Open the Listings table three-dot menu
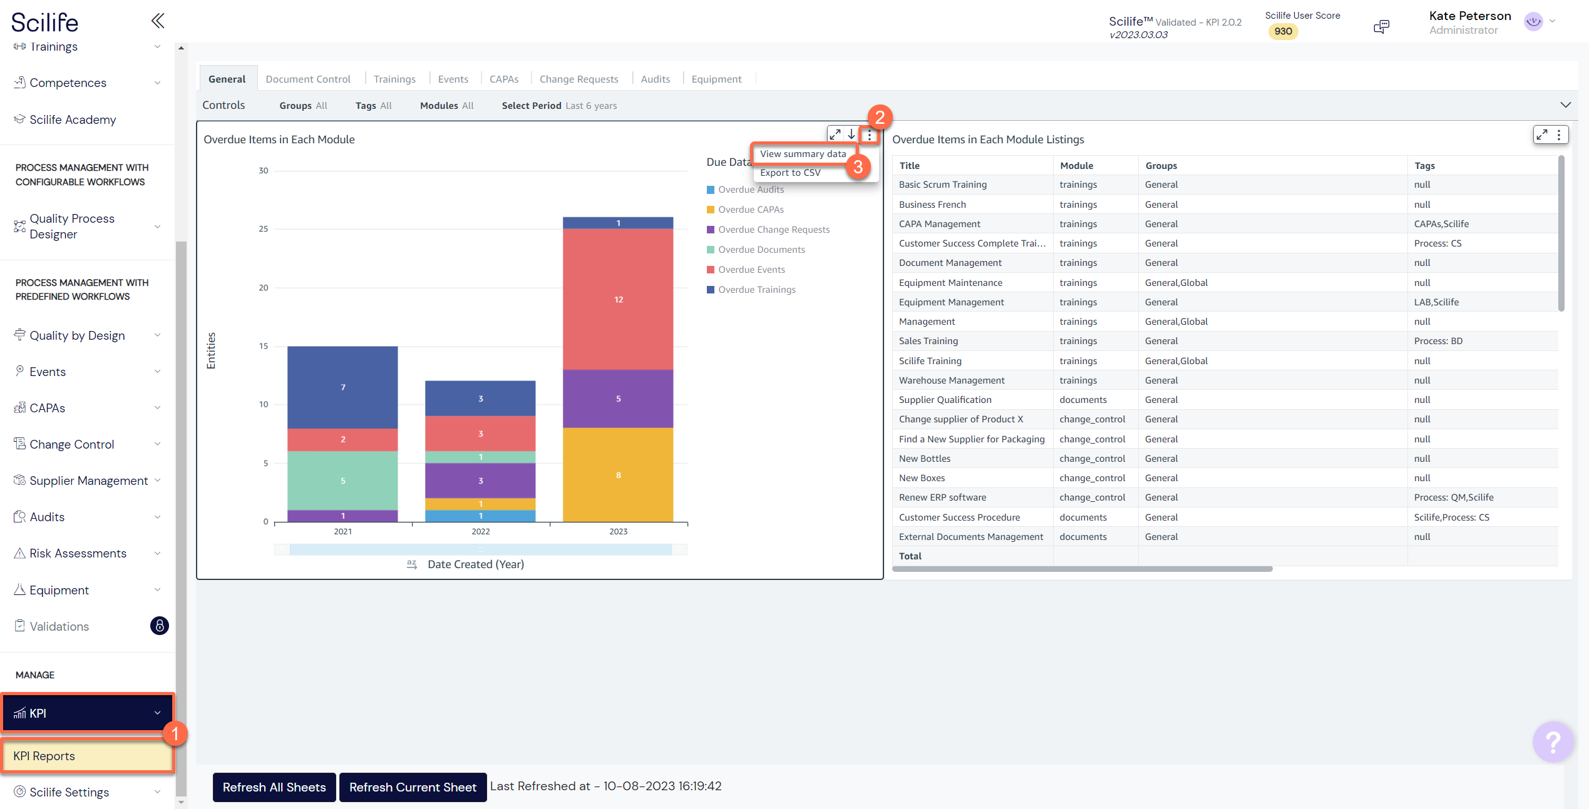The image size is (1589, 809). 1559,135
